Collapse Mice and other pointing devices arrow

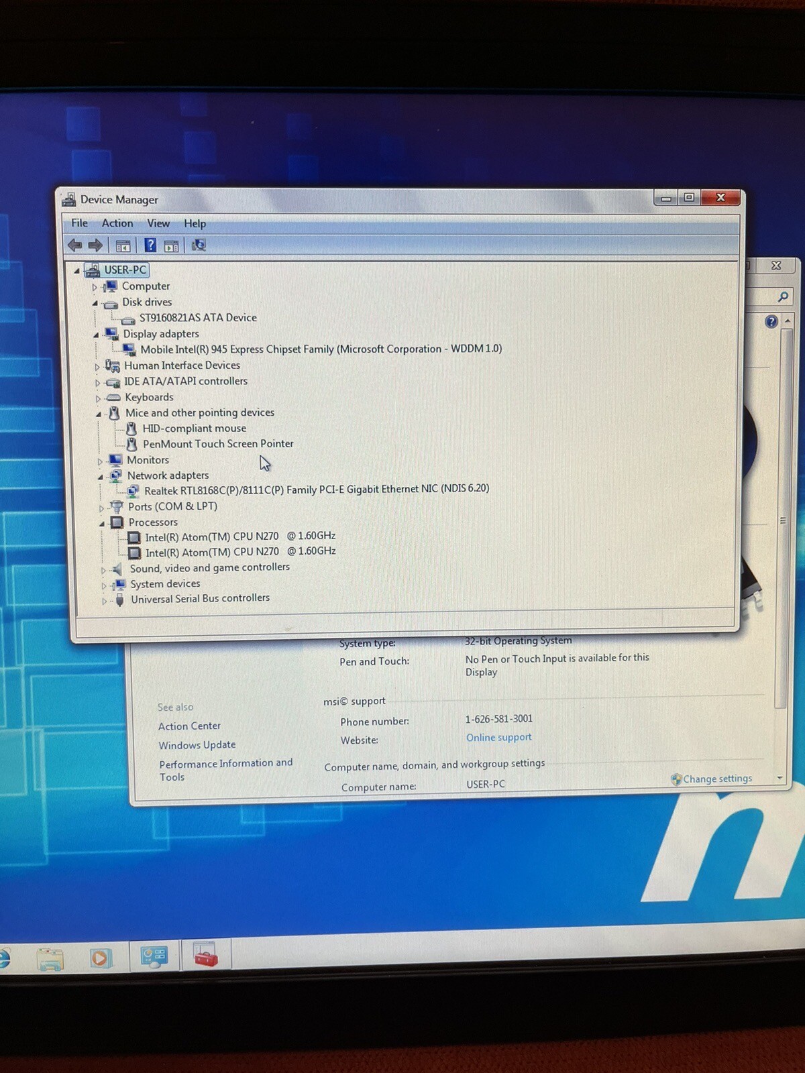pyautogui.click(x=99, y=414)
